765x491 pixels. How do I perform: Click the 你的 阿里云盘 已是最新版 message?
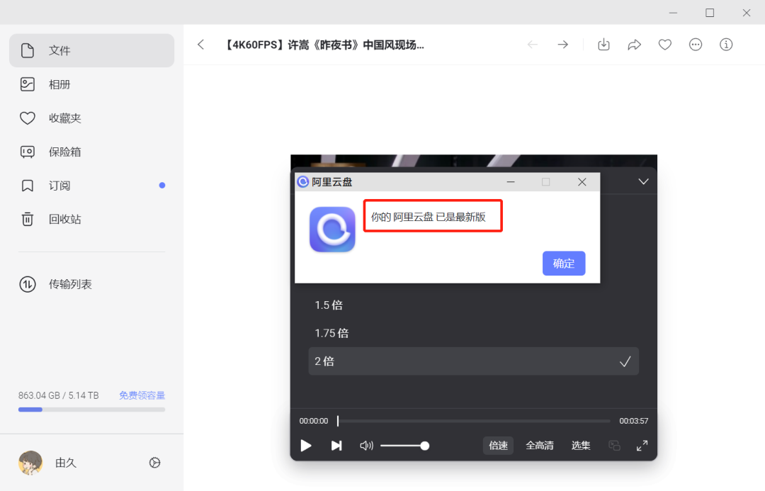pyautogui.click(x=429, y=218)
